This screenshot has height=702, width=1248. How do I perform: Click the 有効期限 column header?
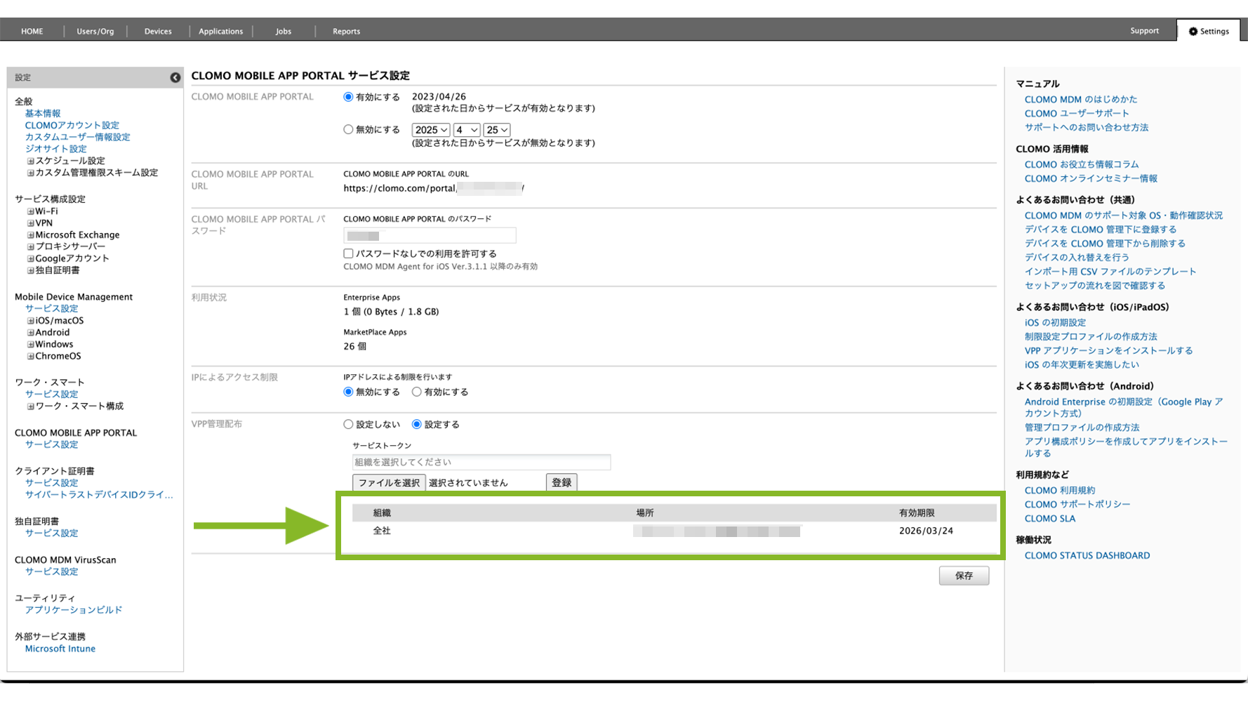tap(917, 513)
